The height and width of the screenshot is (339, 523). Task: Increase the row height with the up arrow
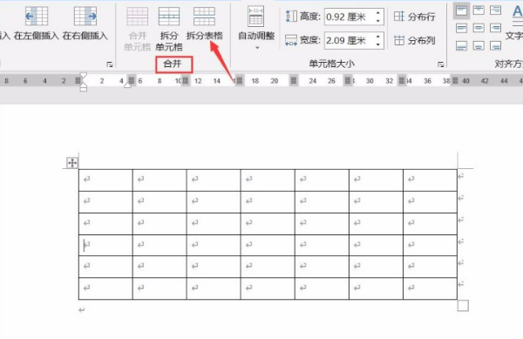click(x=378, y=13)
